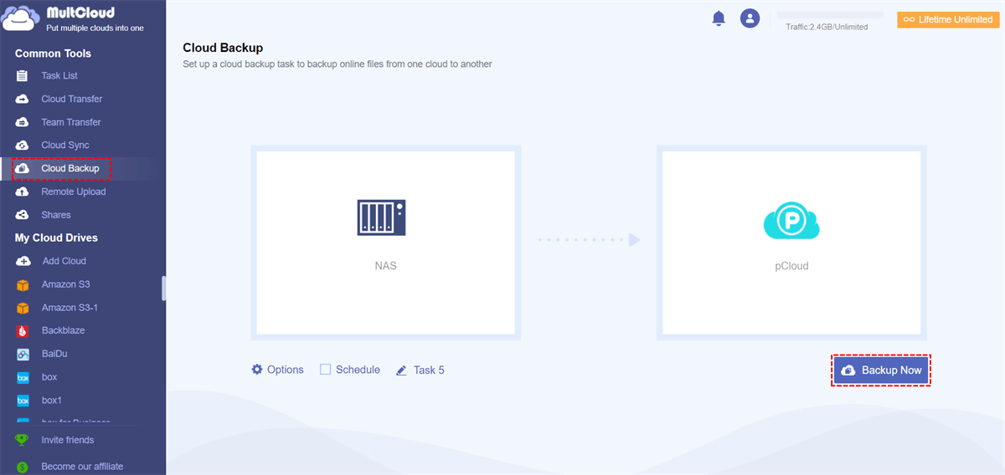Click the Invite friends trophy icon
This screenshot has height=475, width=1005.
coord(23,440)
